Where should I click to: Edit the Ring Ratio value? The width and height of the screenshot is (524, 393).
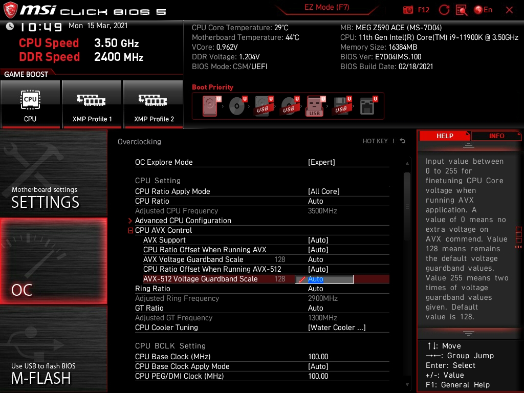315,289
